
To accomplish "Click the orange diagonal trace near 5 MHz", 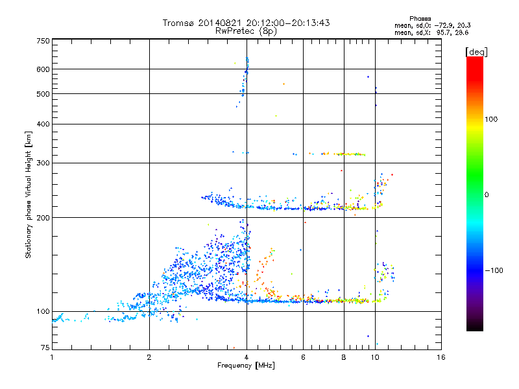I will coord(265,265).
